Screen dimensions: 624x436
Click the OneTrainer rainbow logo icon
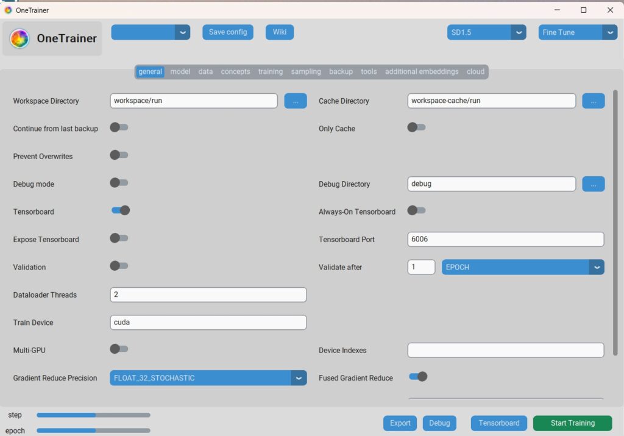(x=19, y=38)
